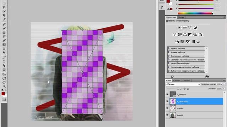Toggle lock position on layer
Screen dimensions: 227x127
[184, 89]
